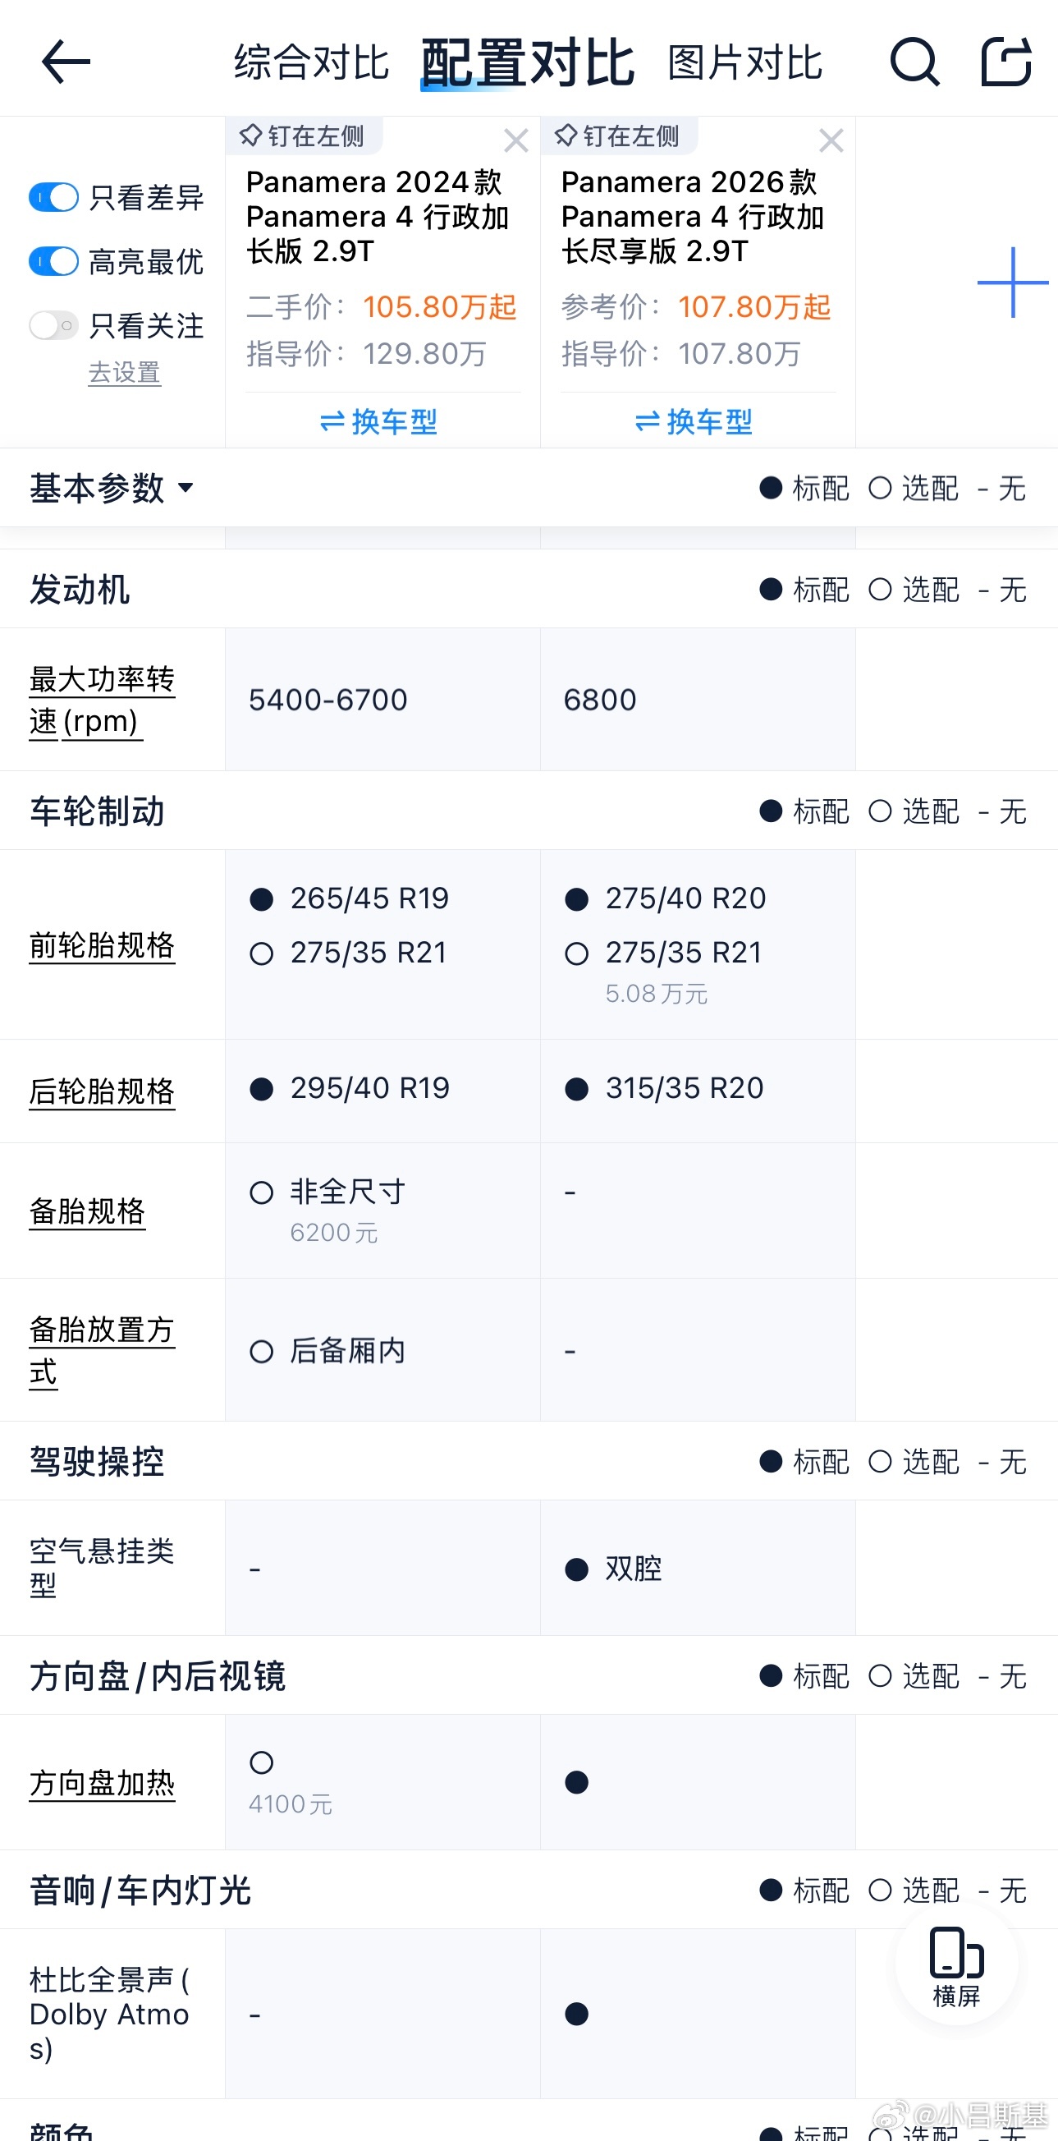Open the 方向盘加热 term explanation

102,1783
